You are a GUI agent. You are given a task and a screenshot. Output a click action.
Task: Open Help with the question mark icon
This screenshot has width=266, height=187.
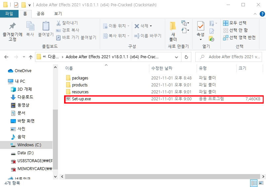click(x=262, y=14)
